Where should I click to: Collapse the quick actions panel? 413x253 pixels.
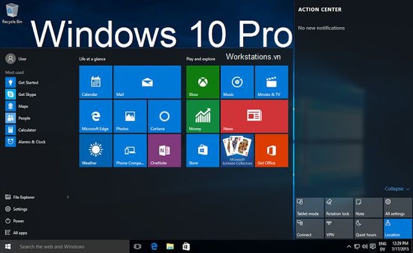pos(397,189)
